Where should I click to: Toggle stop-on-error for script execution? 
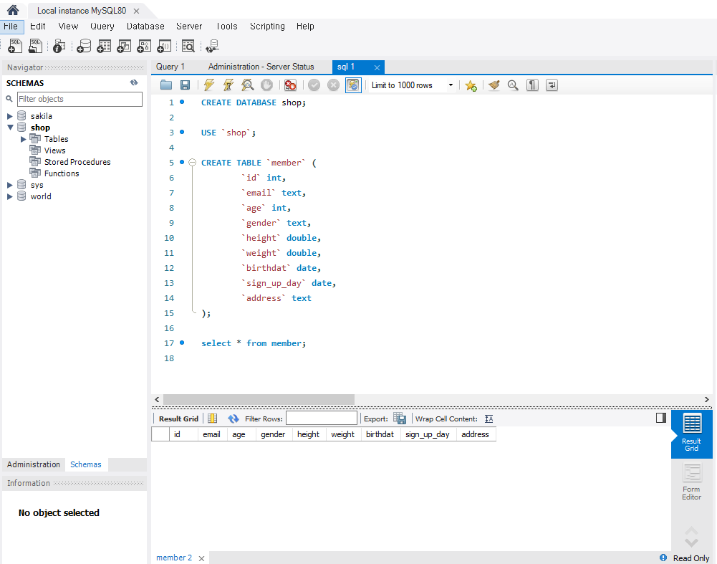pyautogui.click(x=290, y=85)
